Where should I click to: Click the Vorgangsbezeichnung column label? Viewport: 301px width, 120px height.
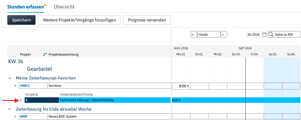76,94
